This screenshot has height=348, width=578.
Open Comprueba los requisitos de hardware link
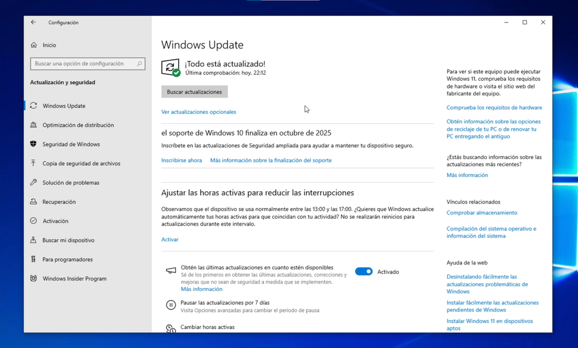pyautogui.click(x=494, y=108)
